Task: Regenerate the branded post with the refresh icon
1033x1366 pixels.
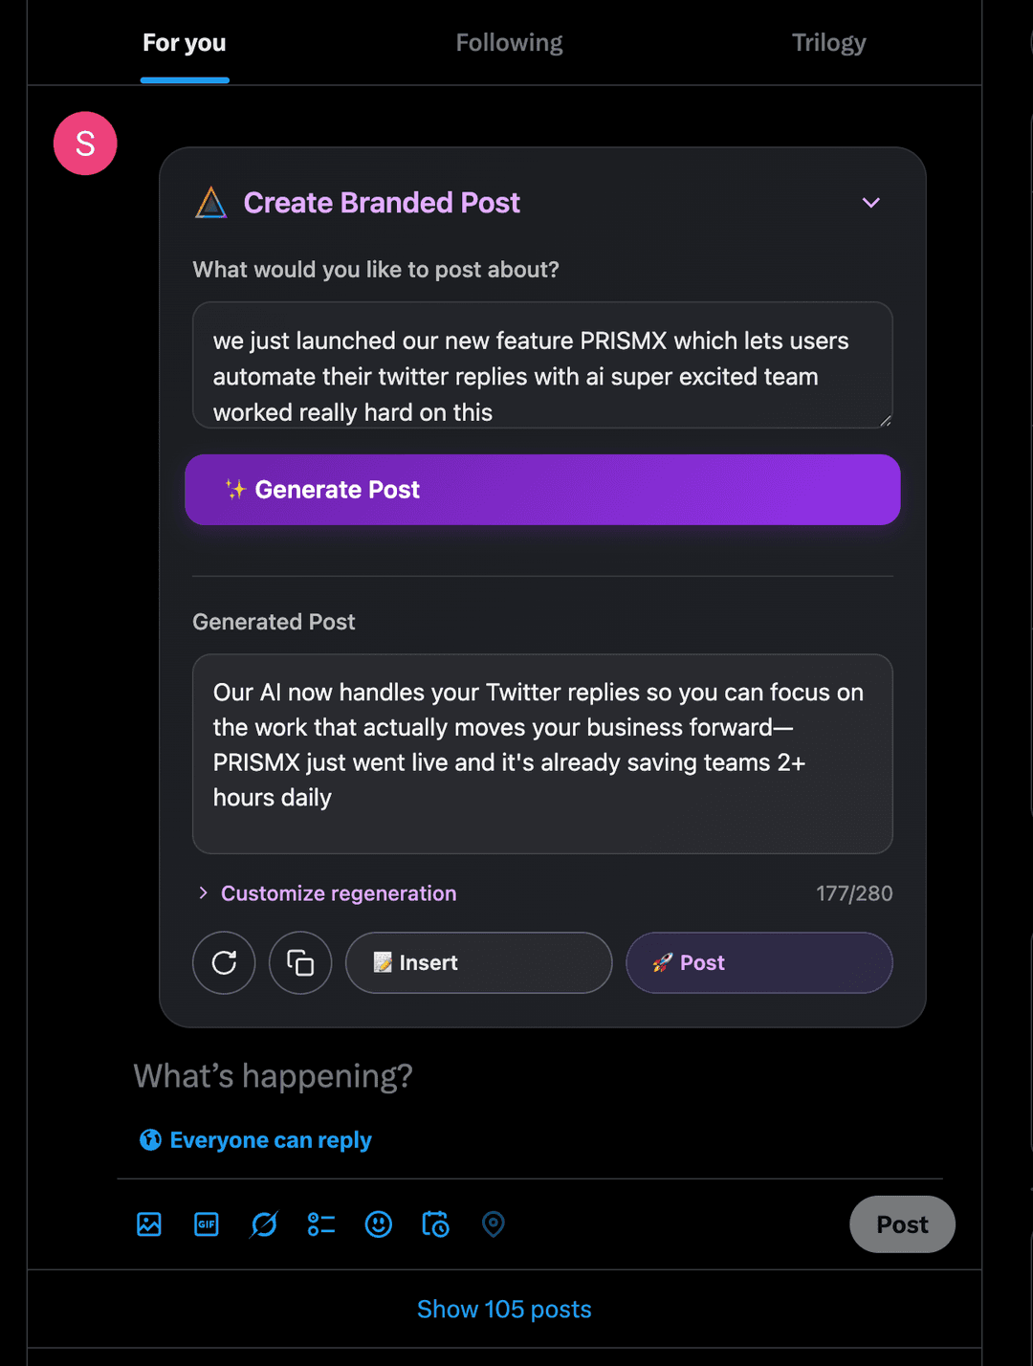Action: [x=224, y=963]
